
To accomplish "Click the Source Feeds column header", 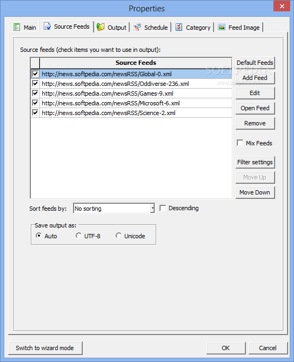I will coord(136,63).
